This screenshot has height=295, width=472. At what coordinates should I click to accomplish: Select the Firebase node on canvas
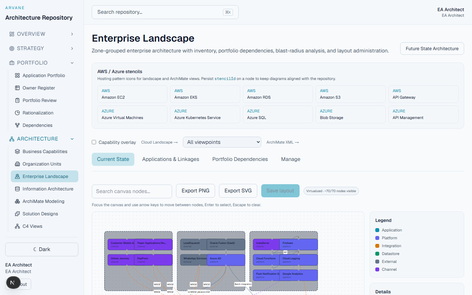pos(299,245)
